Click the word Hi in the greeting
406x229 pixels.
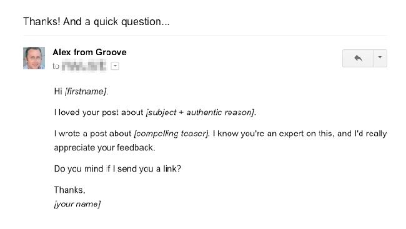58,91
